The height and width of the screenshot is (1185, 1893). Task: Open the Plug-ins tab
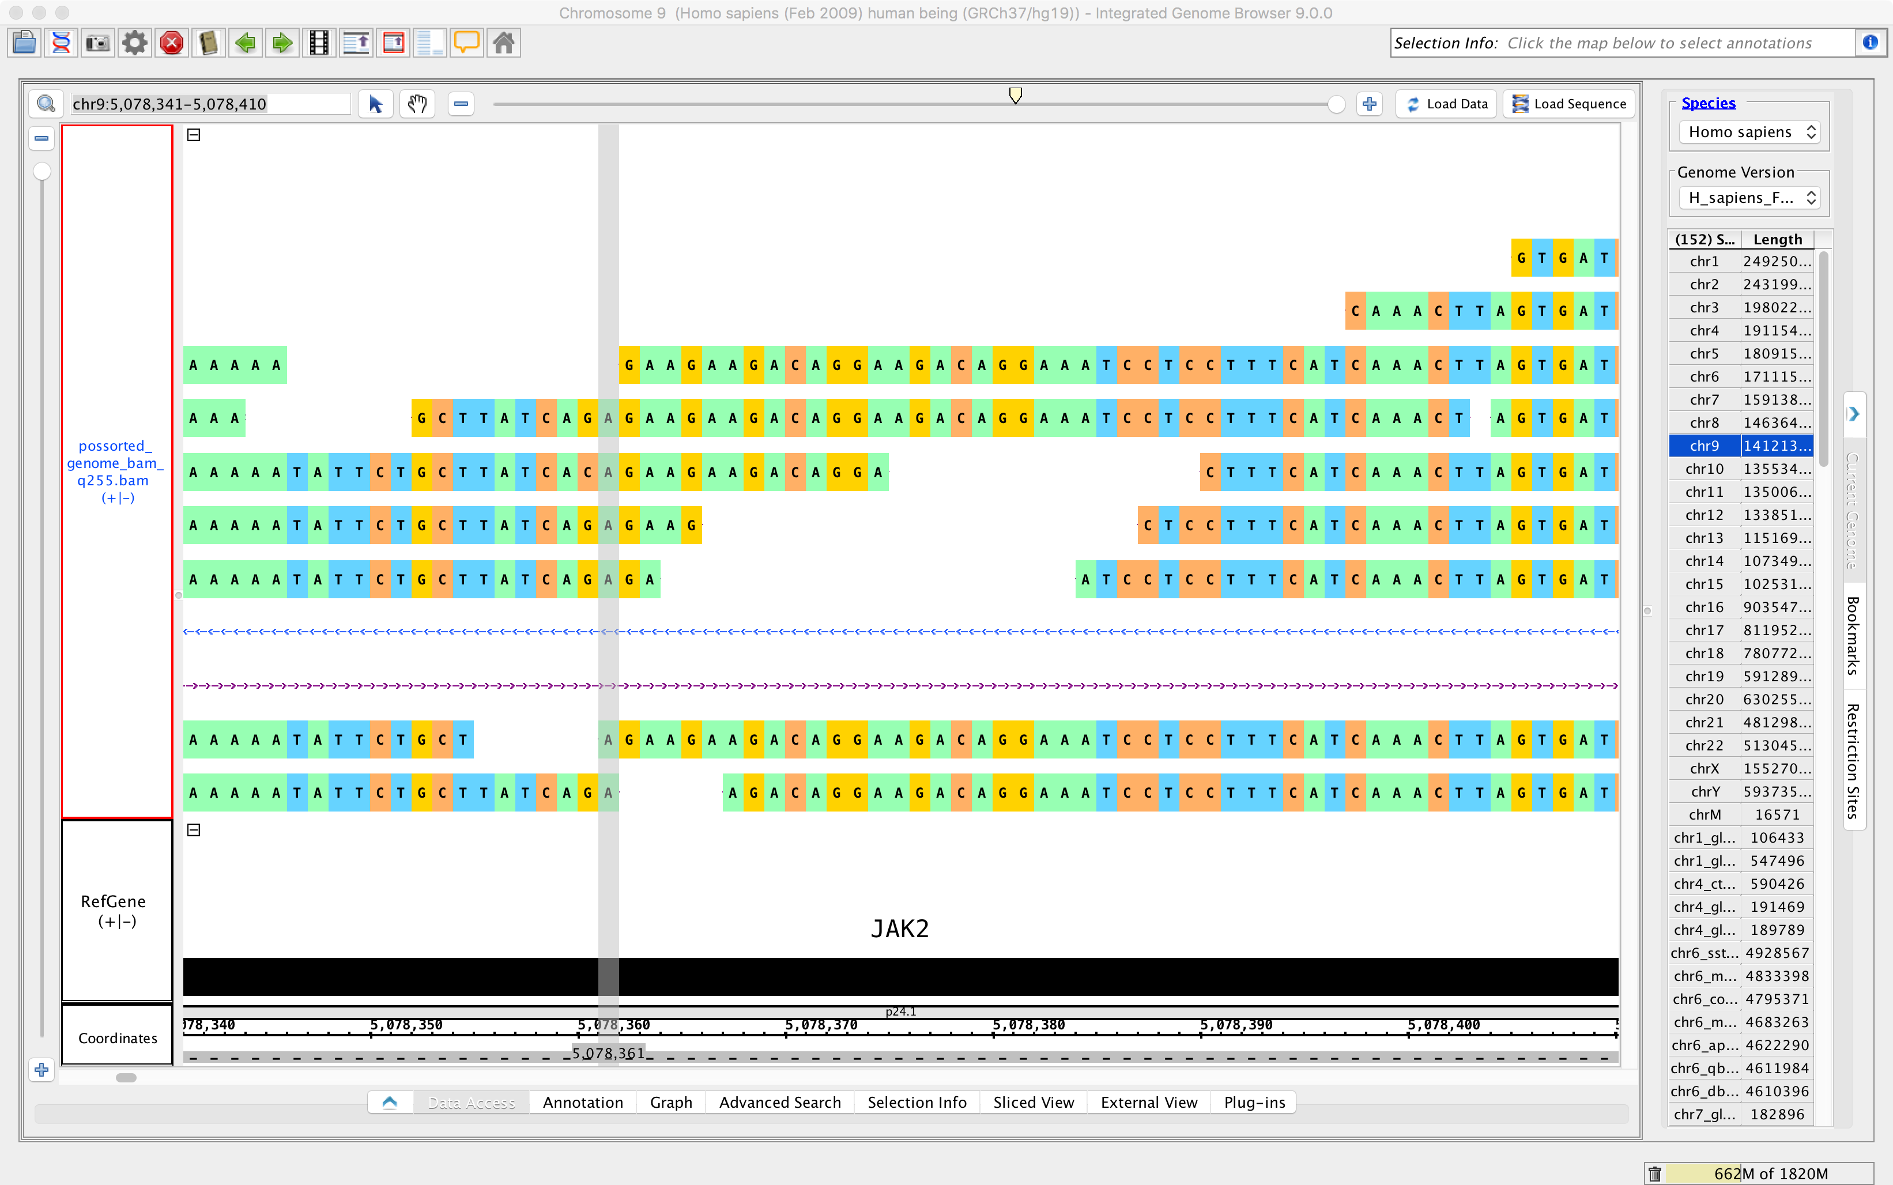[1254, 1102]
